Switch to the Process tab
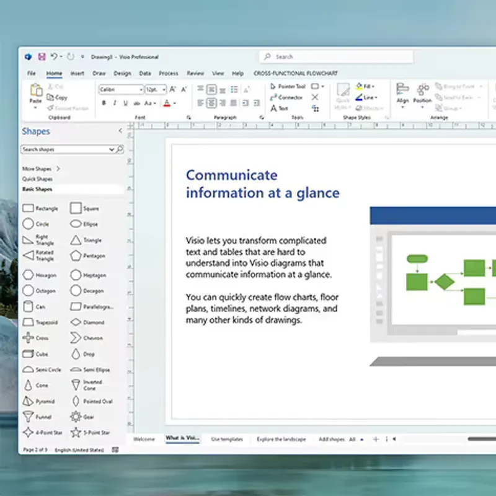The image size is (496, 496). tap(168, 73)
